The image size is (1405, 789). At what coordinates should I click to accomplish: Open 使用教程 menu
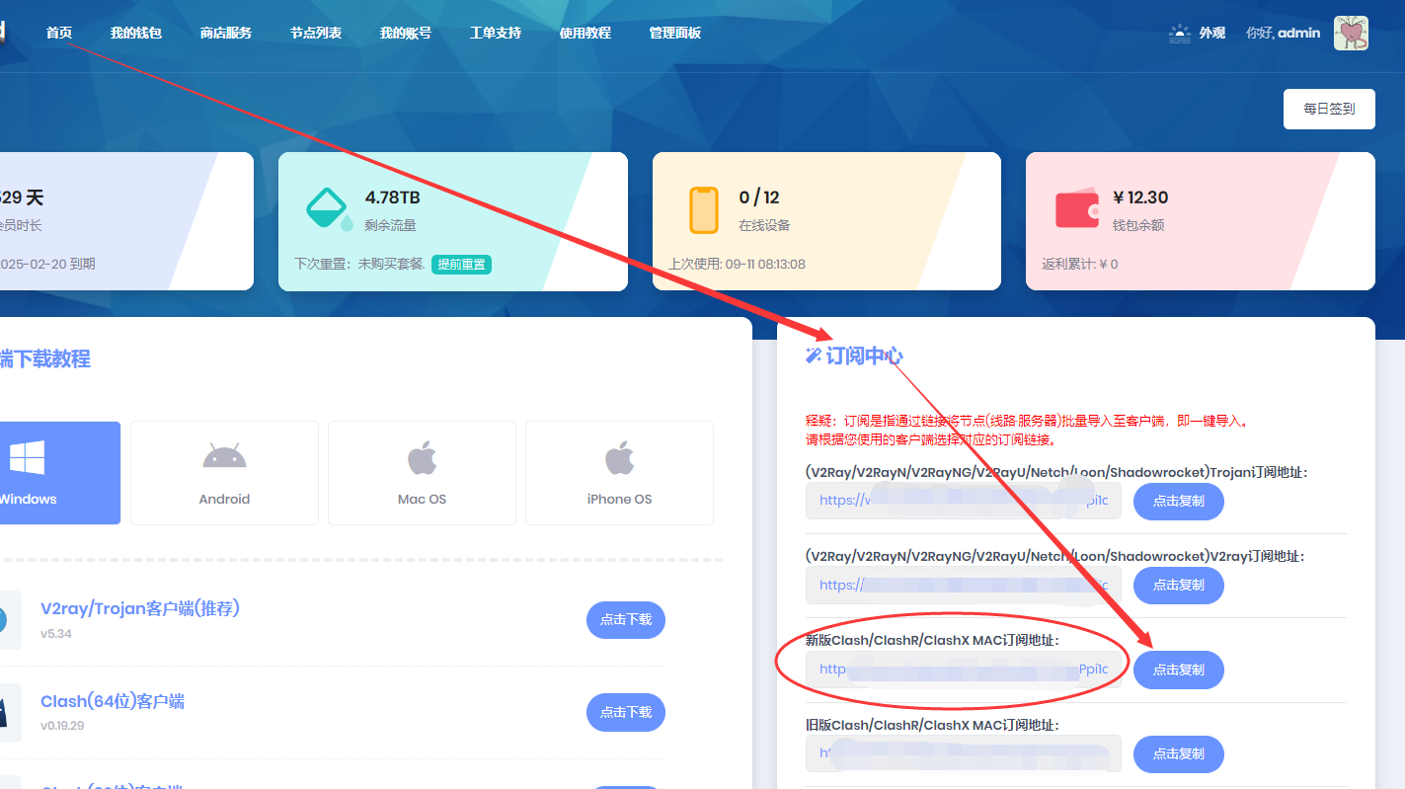click(585, 33)
